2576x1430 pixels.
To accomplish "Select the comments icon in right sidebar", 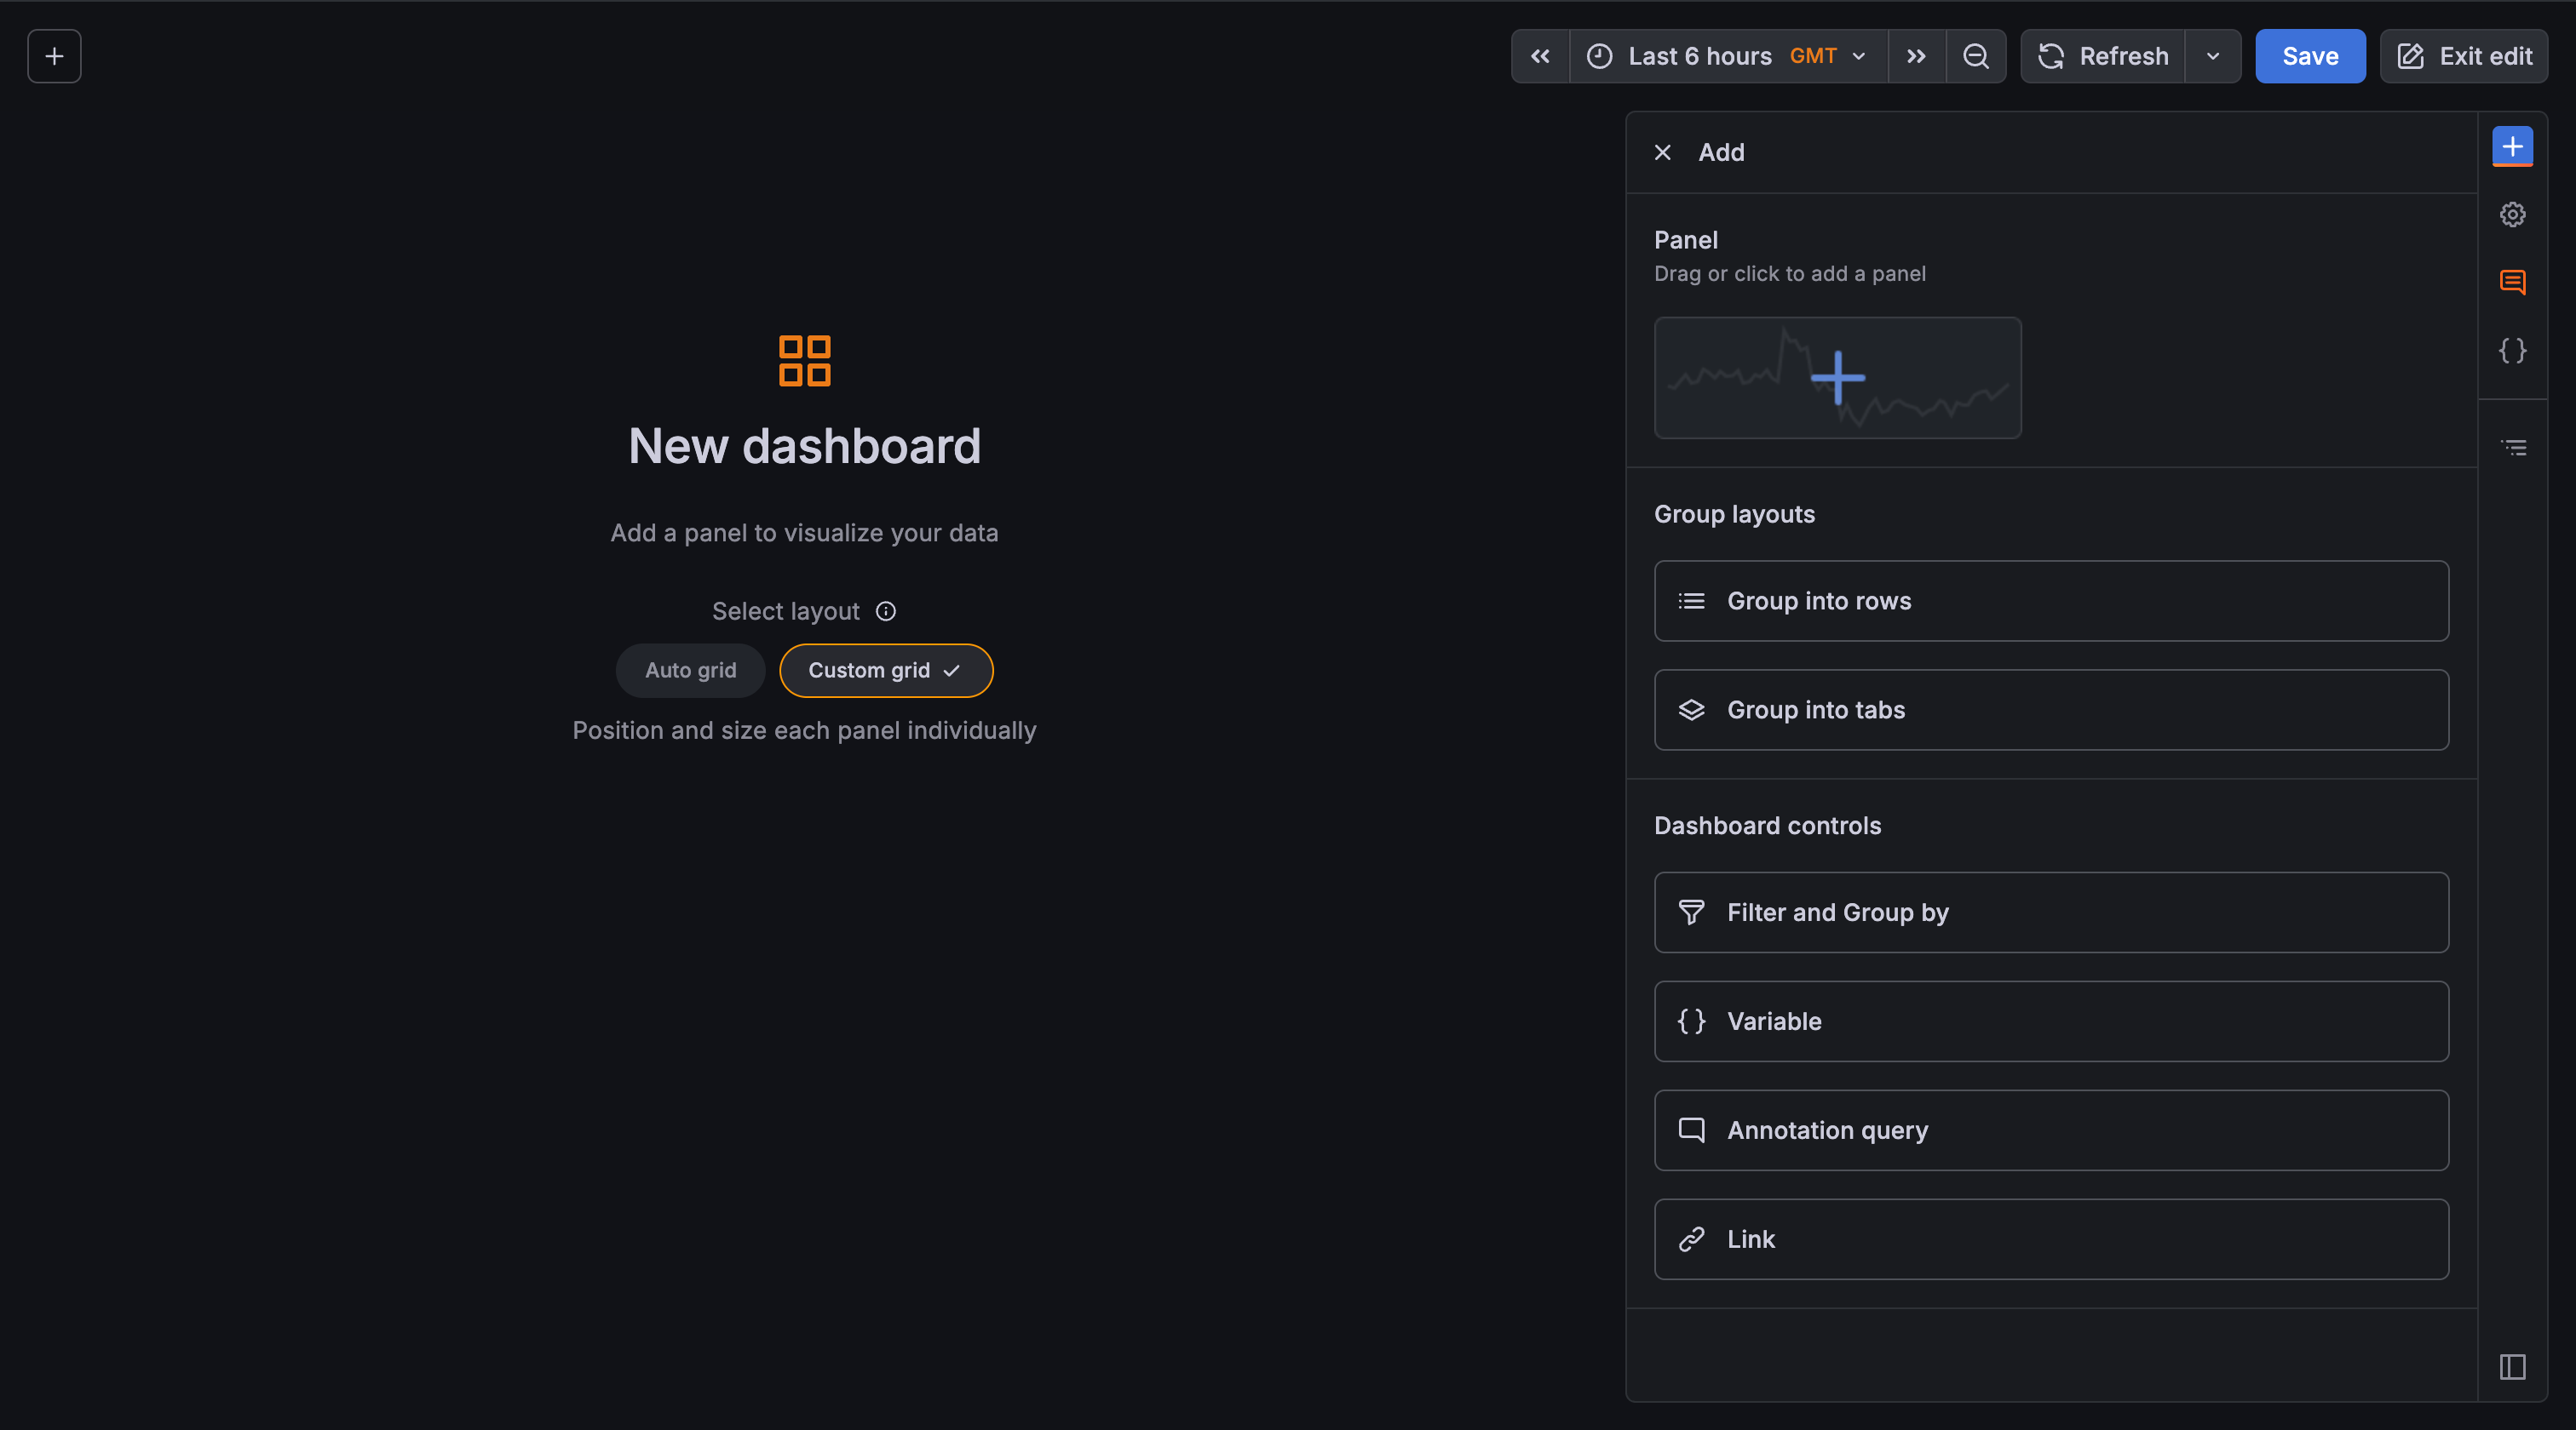I will 2513,283.
